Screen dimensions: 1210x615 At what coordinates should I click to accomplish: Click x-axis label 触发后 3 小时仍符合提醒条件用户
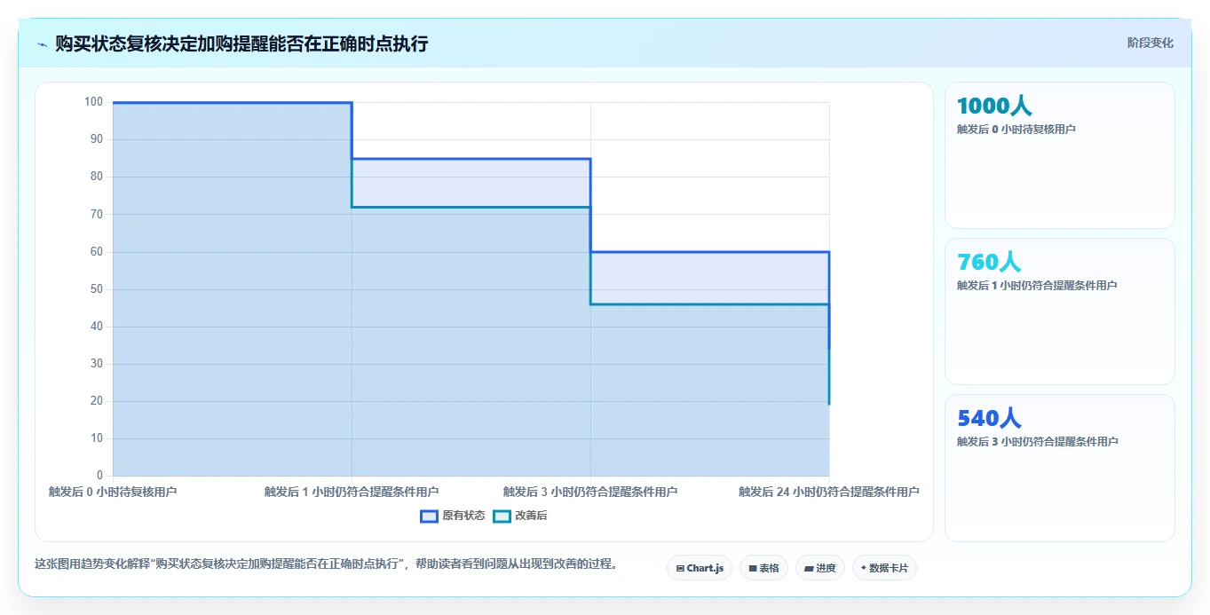click(590, 492)
